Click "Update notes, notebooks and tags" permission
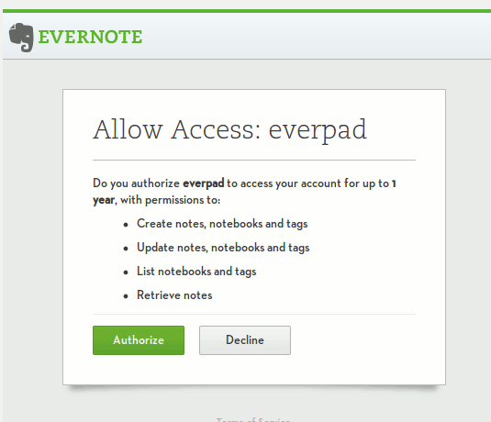Image resolution: width=491 pixels, height=422 pixels. (223, 248)
